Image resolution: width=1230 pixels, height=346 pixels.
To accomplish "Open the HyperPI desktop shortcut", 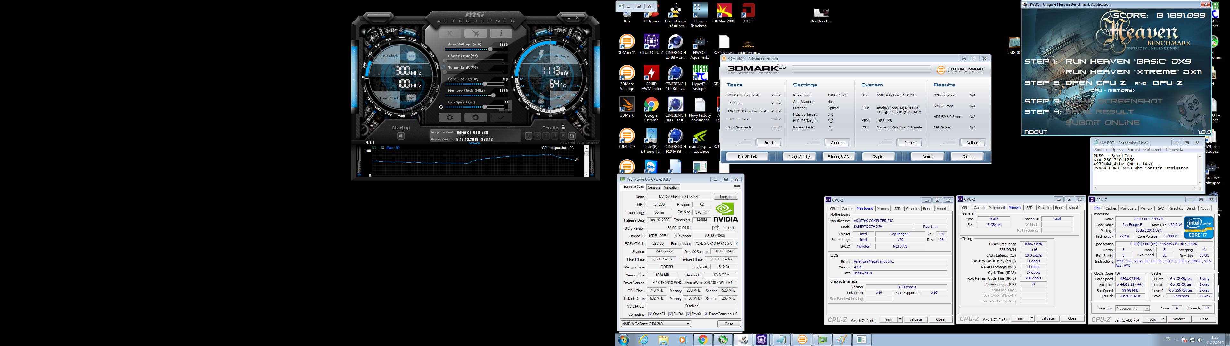I will click(x=700, y=78).
